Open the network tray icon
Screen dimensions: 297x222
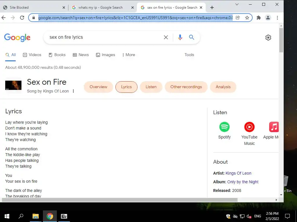coord(242,216)
